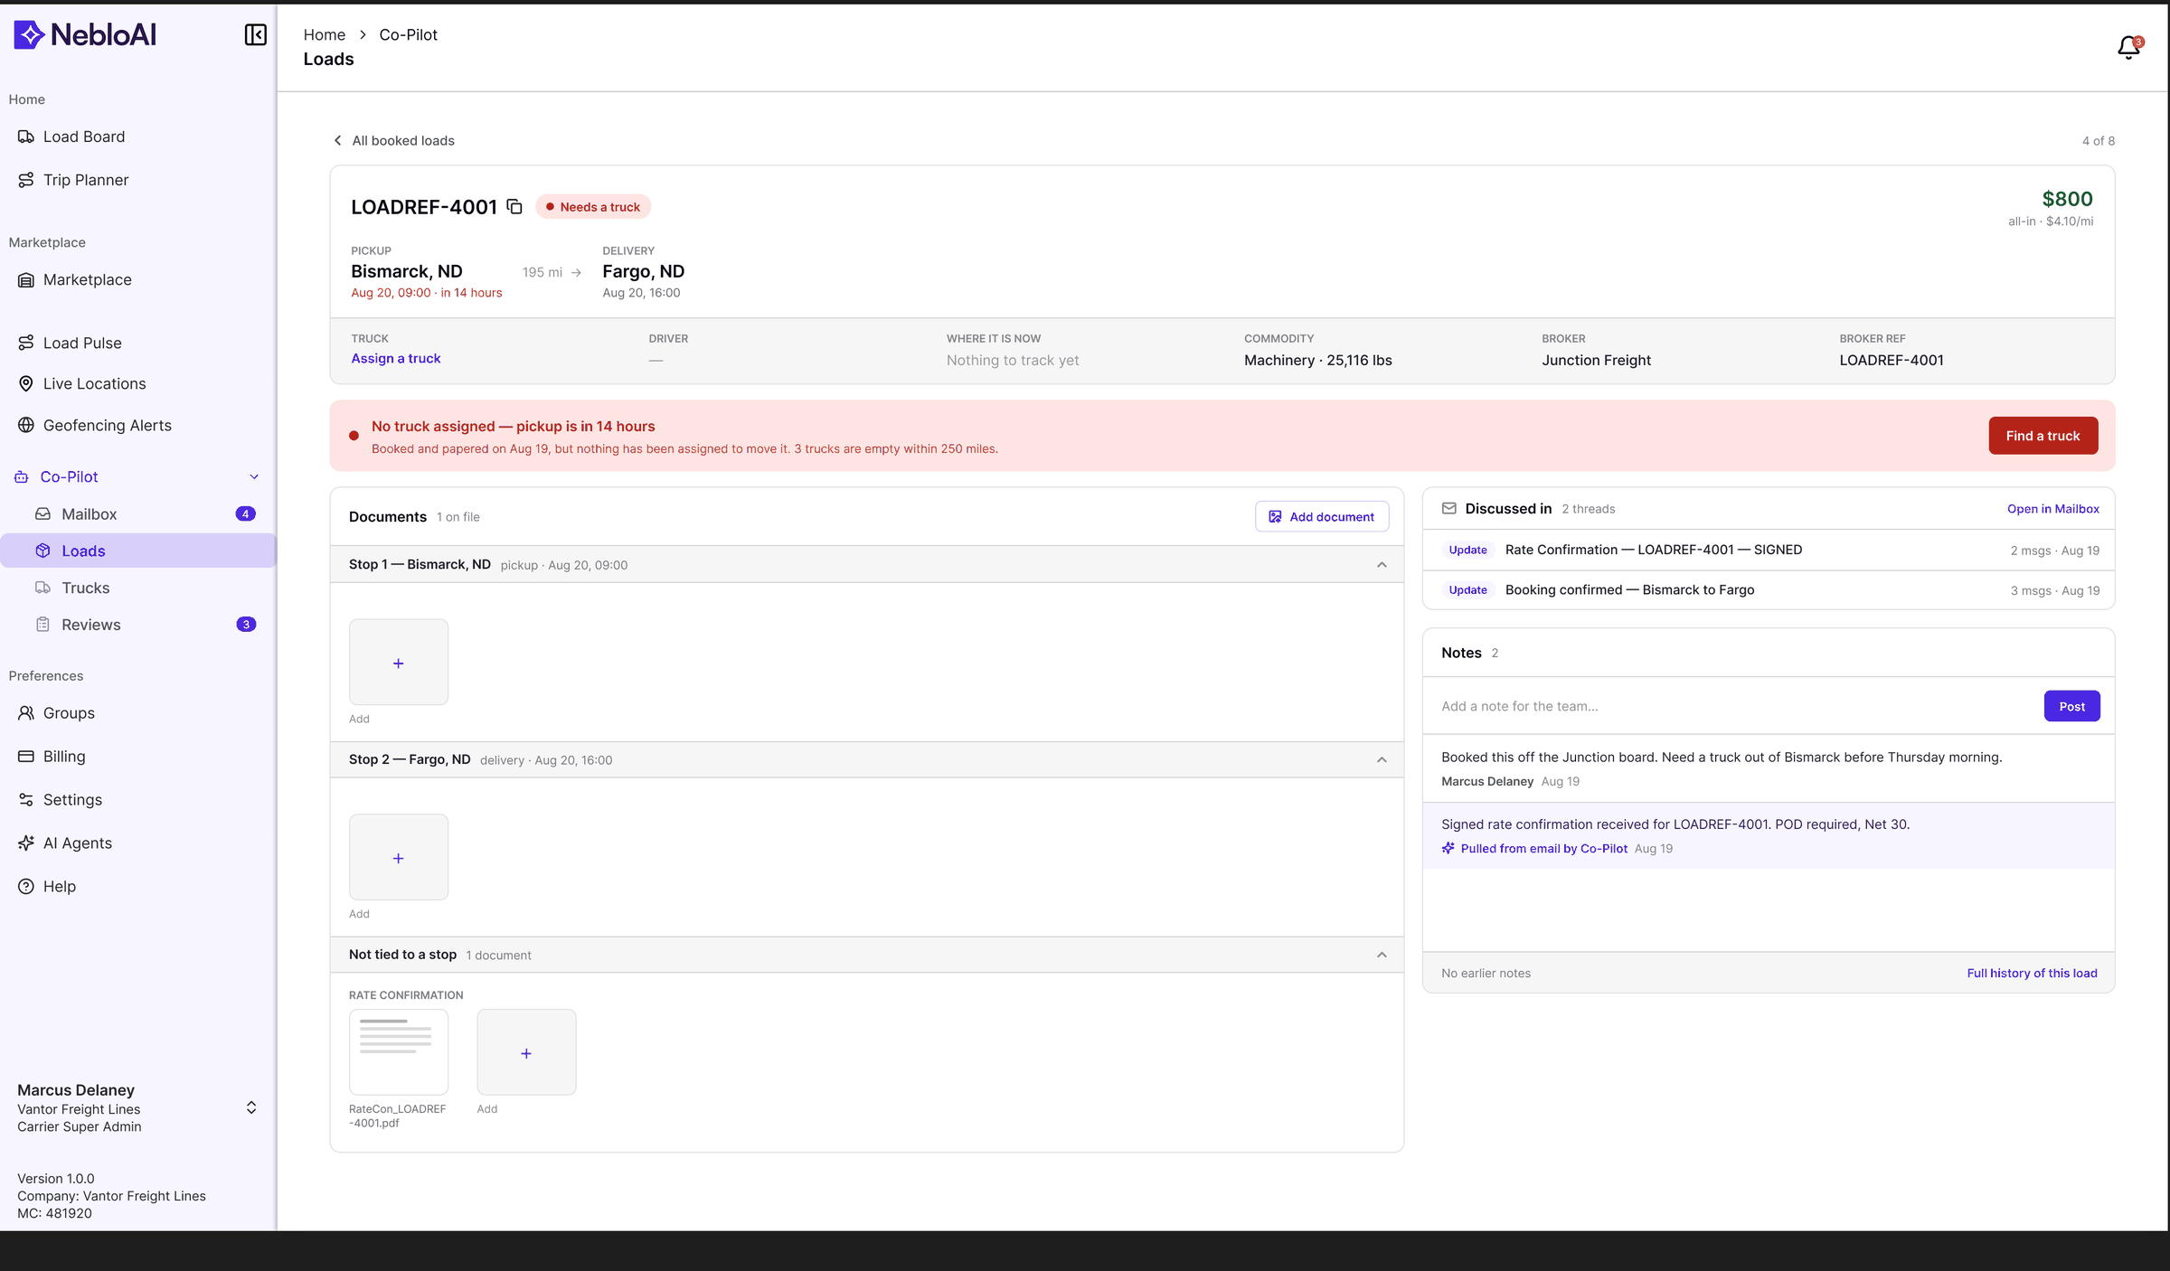Open the RateCon_LOADREF-4001.pdf thumbnail
Image resolution: width=2170 pixels, height=1271 pixels.
399,1052
